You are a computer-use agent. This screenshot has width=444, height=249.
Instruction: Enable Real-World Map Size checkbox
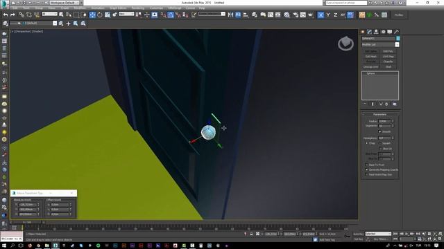pos(367,174)
